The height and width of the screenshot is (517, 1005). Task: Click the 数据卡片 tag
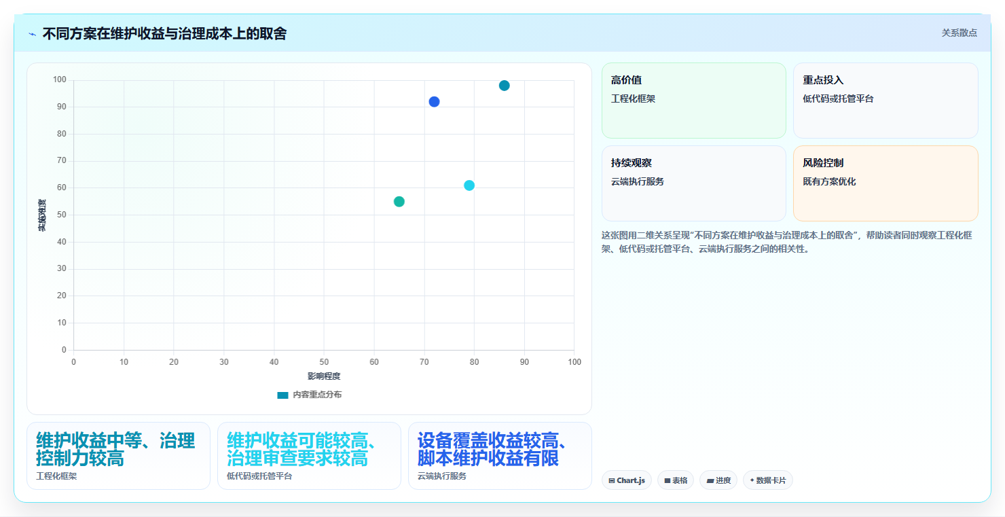pos(768,480)
